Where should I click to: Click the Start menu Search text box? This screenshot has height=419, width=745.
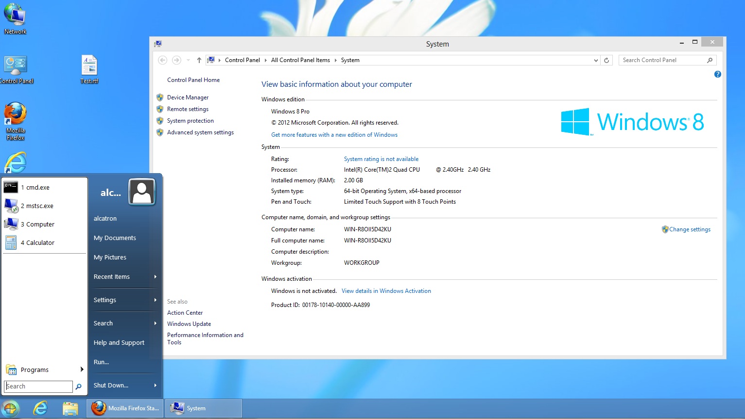pyautogui.click(x=38, y=386)
